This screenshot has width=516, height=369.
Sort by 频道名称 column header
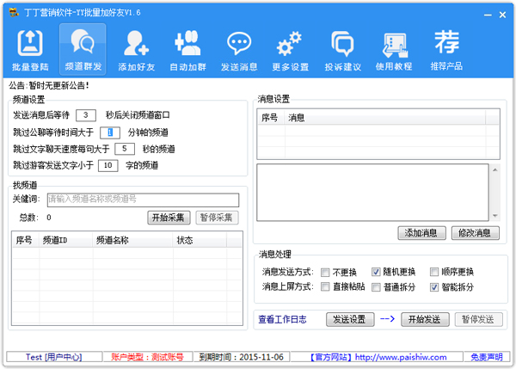coord(133,240)
